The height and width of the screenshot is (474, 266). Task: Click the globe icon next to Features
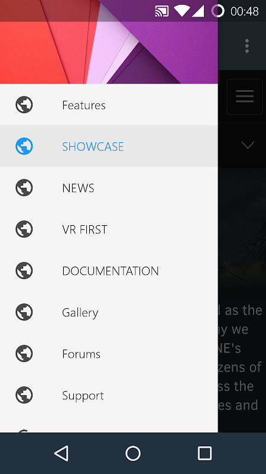coord(24,105)
